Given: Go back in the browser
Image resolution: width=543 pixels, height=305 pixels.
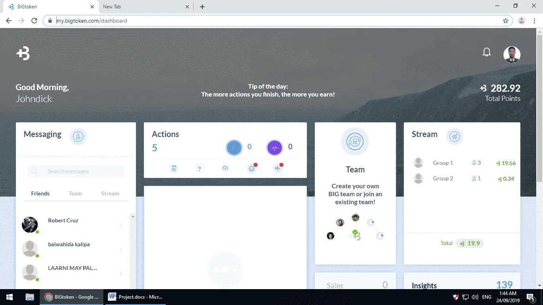Looking at the screenshot, I should coord(9,21).
